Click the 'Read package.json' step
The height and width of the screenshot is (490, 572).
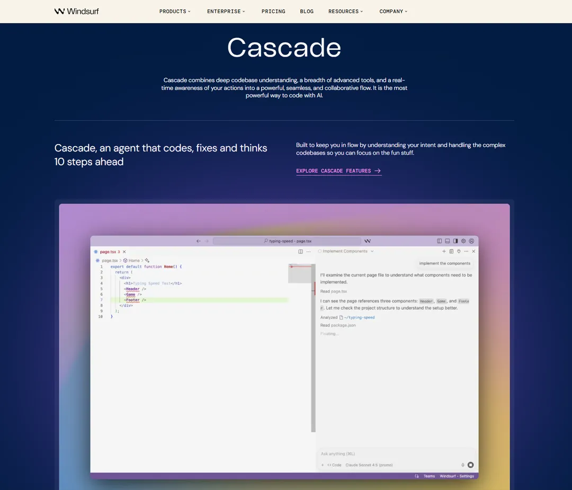point(338,325)
